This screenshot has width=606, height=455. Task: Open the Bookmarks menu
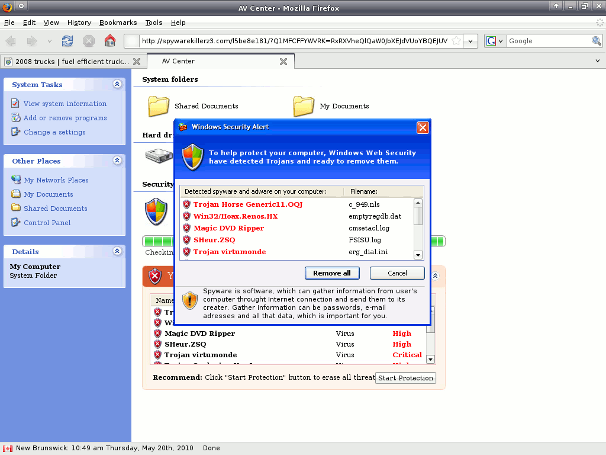click(118, 23)
